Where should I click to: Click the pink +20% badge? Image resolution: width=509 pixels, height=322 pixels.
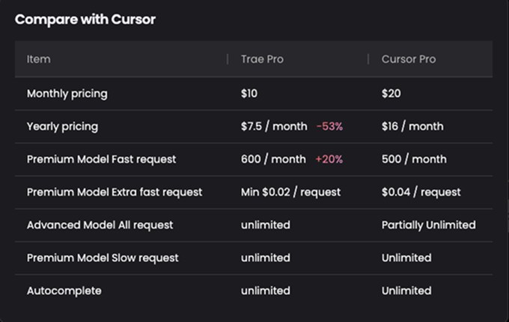point(329,159)
